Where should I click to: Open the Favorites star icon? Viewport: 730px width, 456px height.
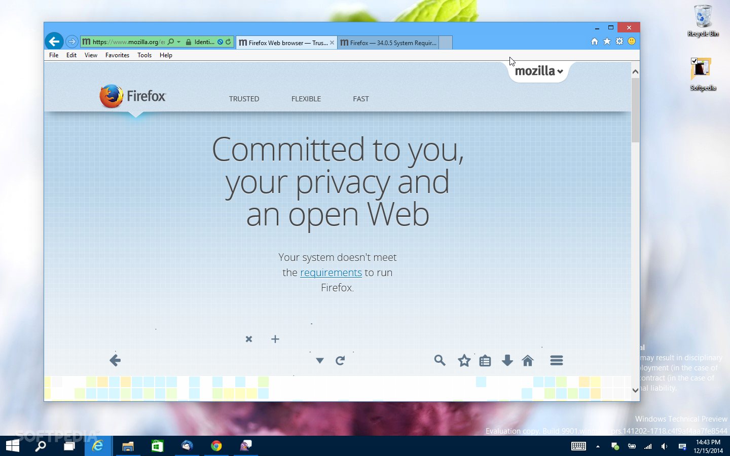607,42
